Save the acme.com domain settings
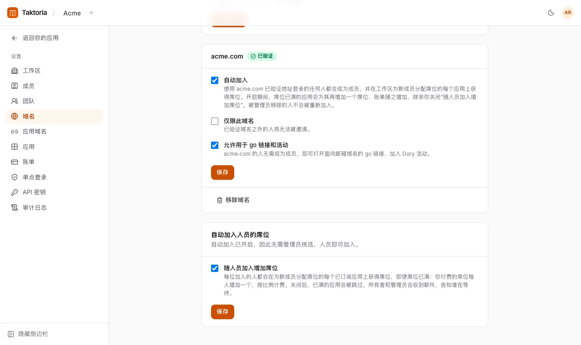Viewport: 581px width, 345px height. 222,172
